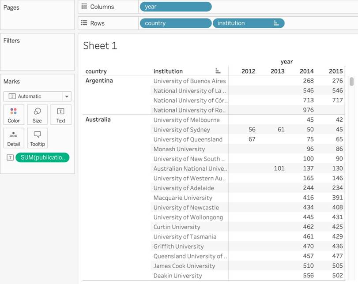Image resolution: width=358 pixels, height=284 pixels.
Task: Click the 2014 year column header
Action: click(306, 71)
